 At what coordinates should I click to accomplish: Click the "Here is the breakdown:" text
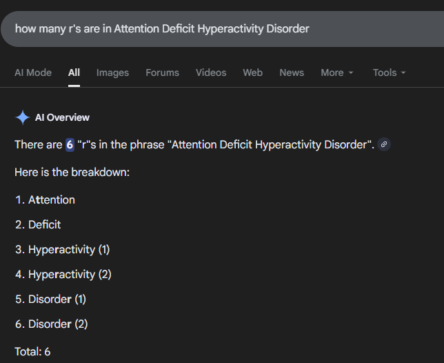pyautogui.click(x=72, y=171)
